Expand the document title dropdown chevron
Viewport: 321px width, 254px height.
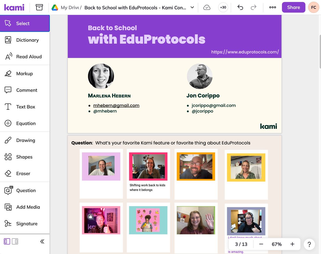192,7
